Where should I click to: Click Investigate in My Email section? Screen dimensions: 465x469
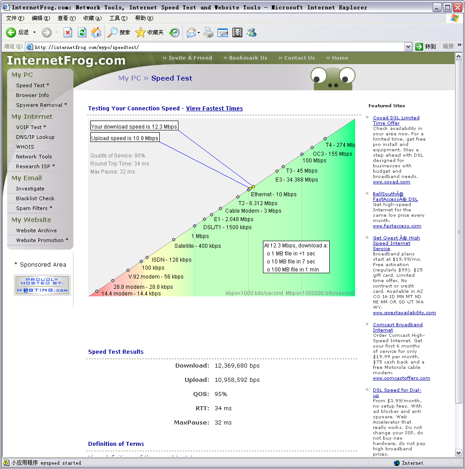tap(30, 189)
